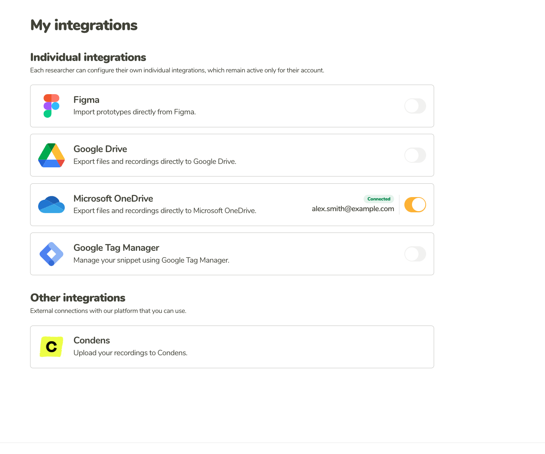Click the Condens title text
545x454 pixels.
click(x=92, y=340)
